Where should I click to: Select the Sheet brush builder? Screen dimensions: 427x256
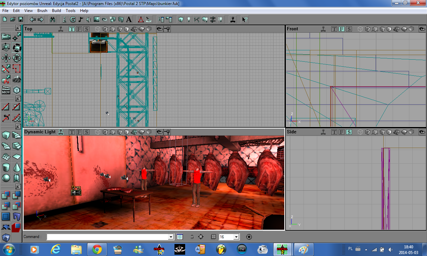pos(17,156)
